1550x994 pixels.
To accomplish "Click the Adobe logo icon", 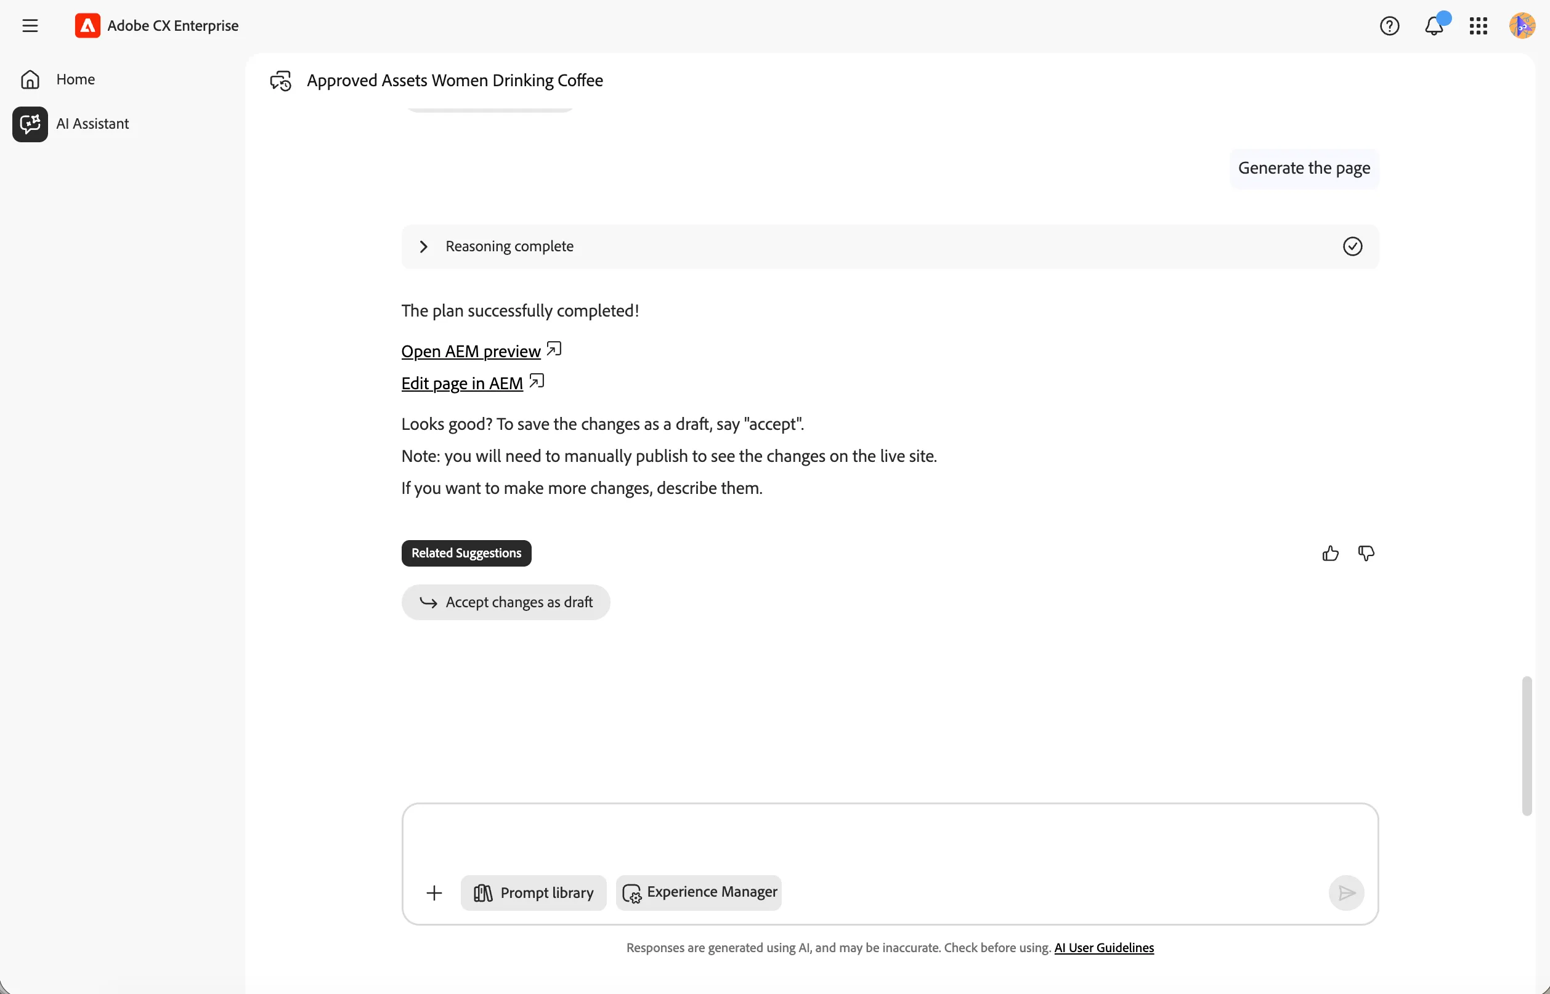I will coord(87,26).
